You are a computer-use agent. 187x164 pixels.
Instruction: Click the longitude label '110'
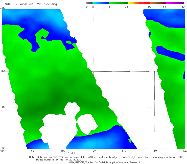pyautogui.click(x=124, y=151)
